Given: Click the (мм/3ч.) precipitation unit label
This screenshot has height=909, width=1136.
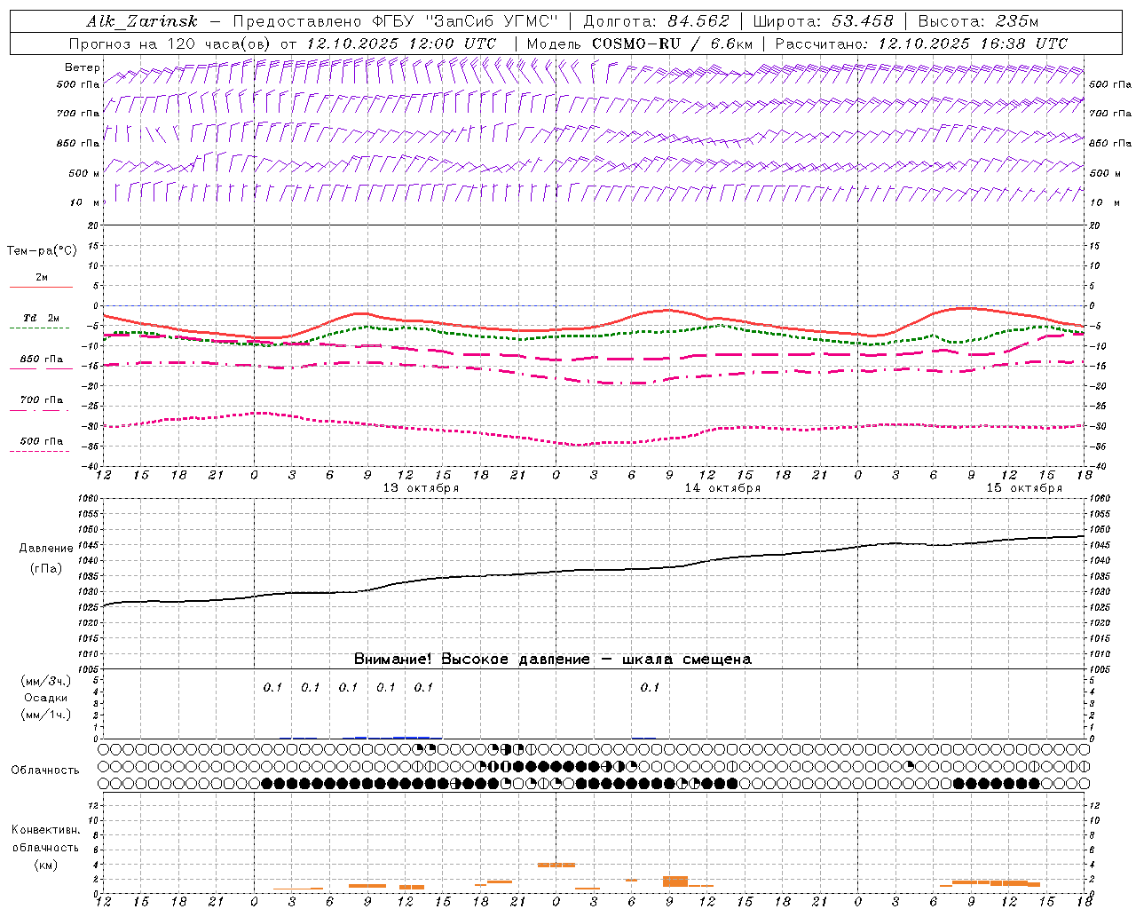Looking at the screenshot, I should click(x=46, y=682).
